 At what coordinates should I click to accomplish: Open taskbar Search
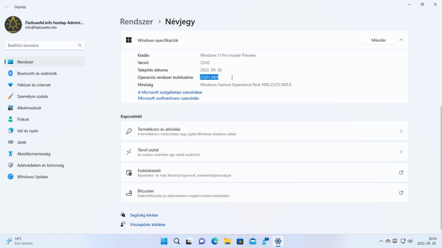pyautogui.click(x=177, y=241)
